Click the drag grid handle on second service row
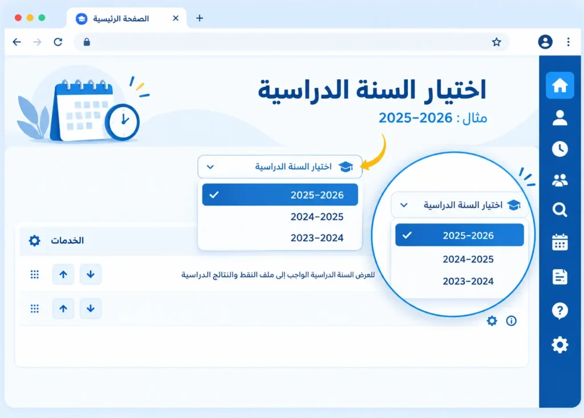 click(x=35, y=309)
